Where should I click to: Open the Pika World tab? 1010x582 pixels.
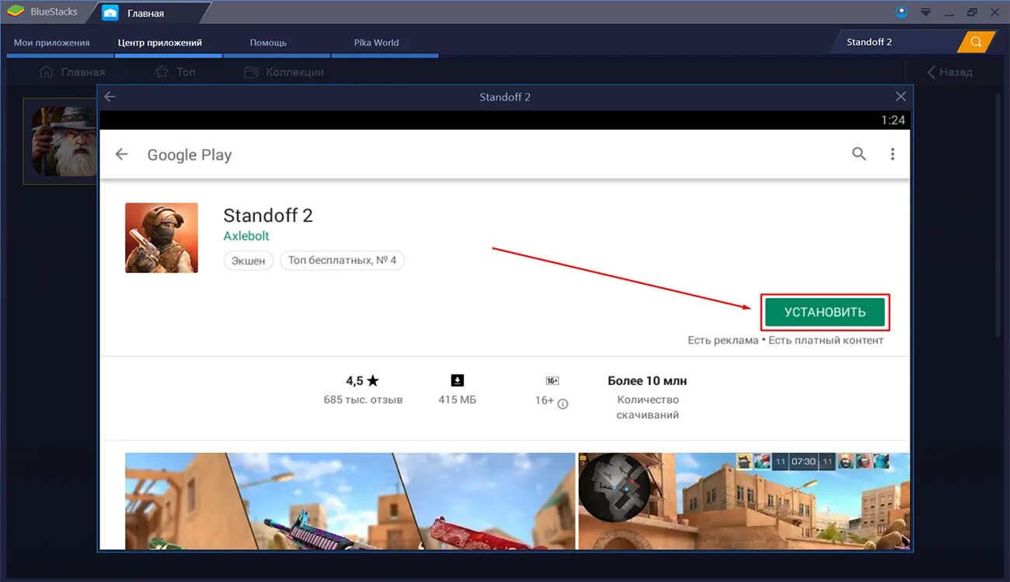tap(377, 43)
